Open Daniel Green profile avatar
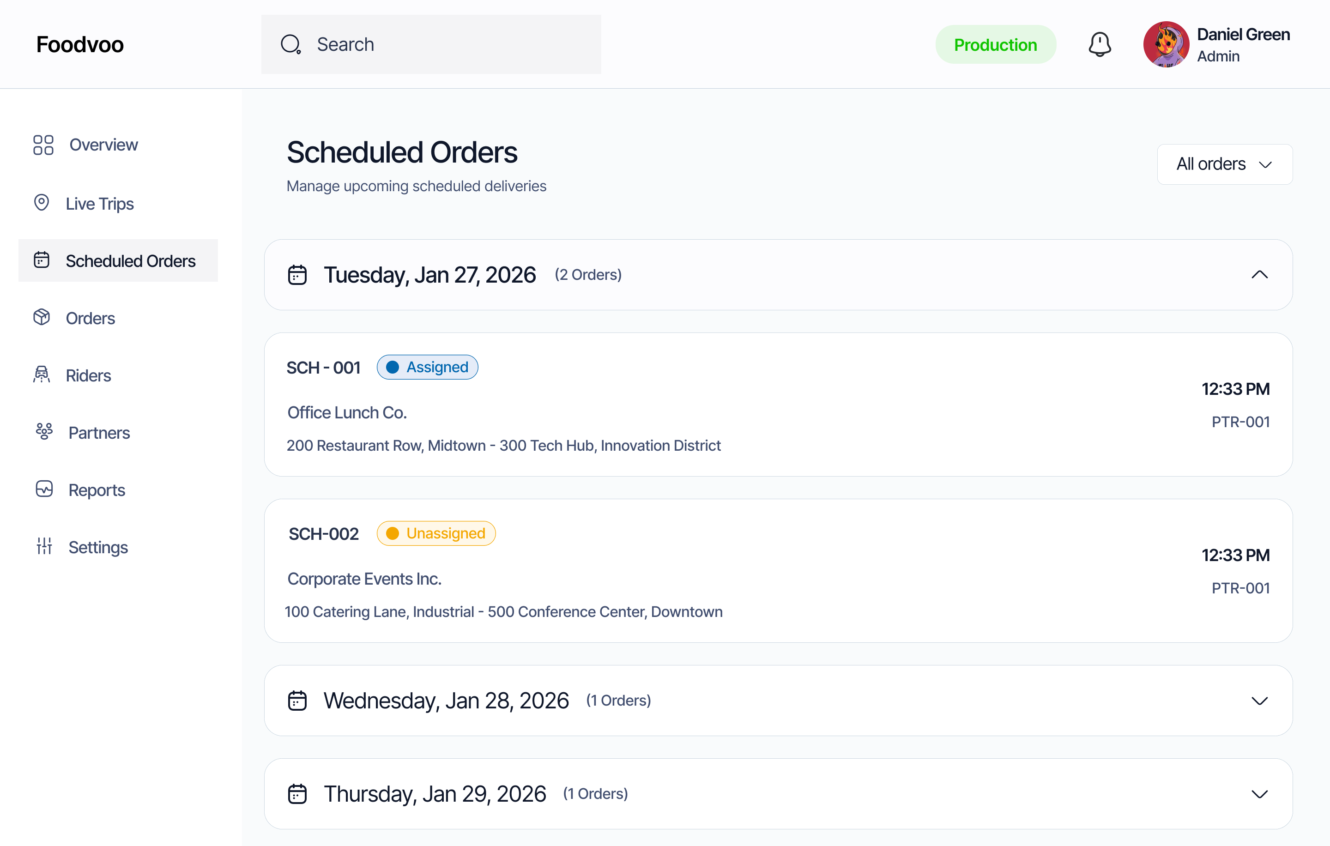 1166,44
